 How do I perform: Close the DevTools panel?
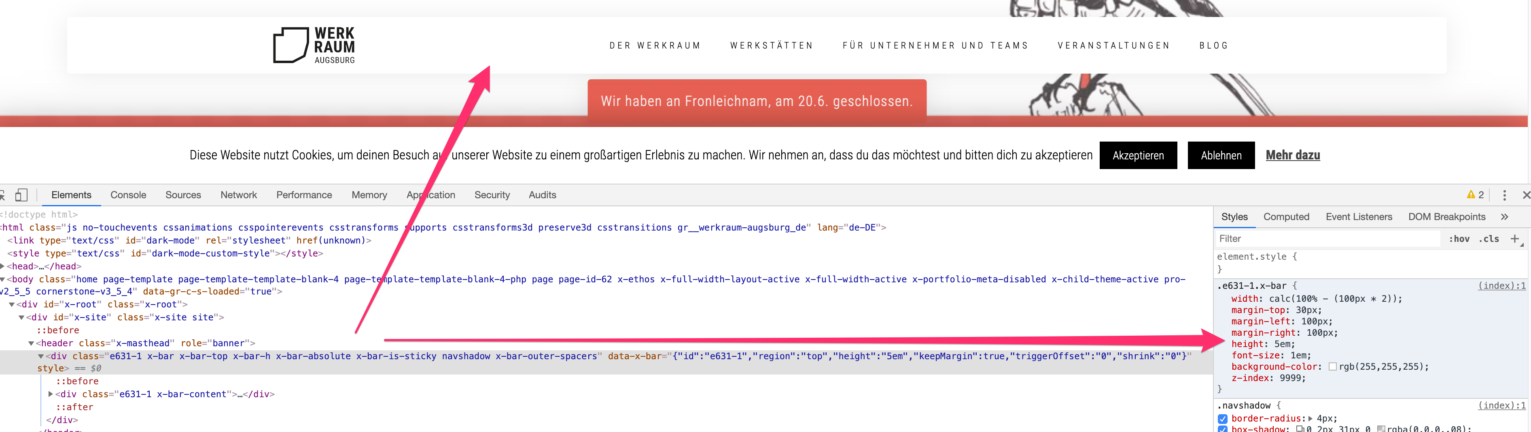tap(1526, 195)
